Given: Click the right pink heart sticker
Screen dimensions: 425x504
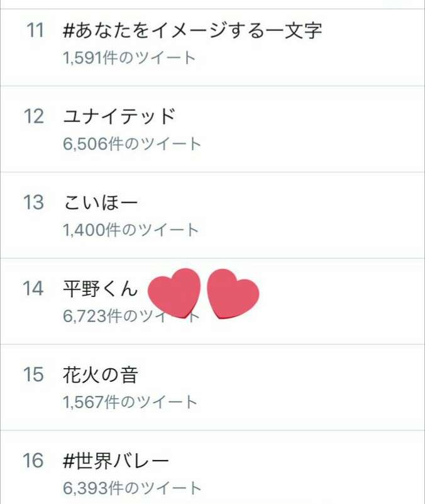Looking at the screenshot, I should click(x=233, y=294).
